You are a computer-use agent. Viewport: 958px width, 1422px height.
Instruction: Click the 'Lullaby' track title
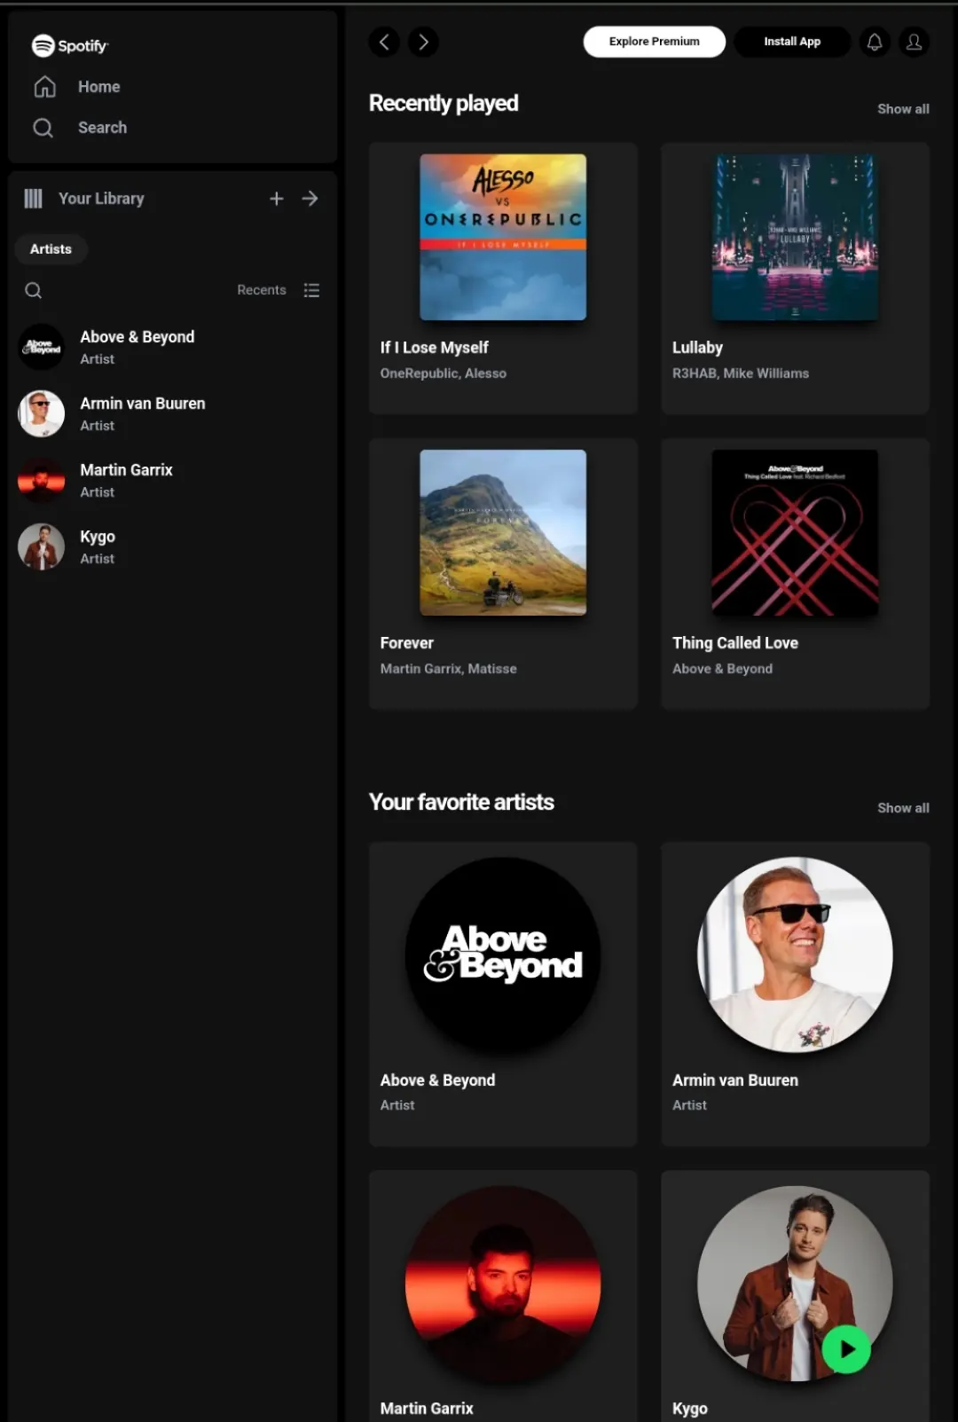pos(697,348)
